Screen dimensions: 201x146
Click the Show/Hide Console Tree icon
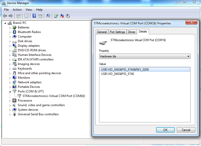18,16
